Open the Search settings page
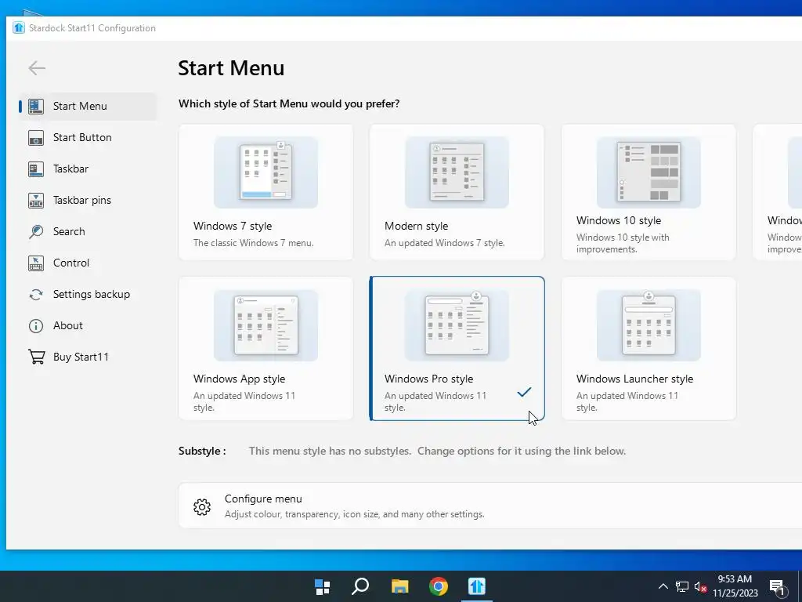Image resolution: width=802 pixels, height=602 pixels. pos(69,231)
